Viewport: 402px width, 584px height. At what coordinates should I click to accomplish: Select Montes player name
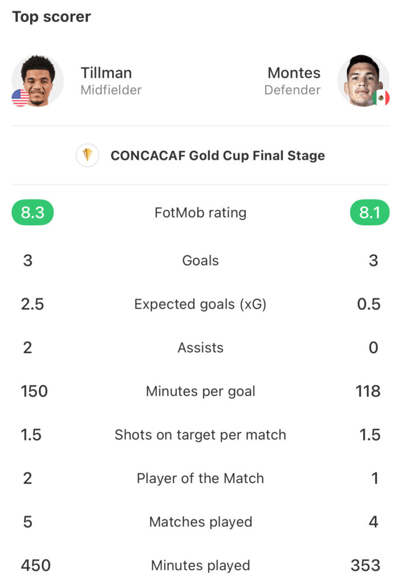[294, 72]
